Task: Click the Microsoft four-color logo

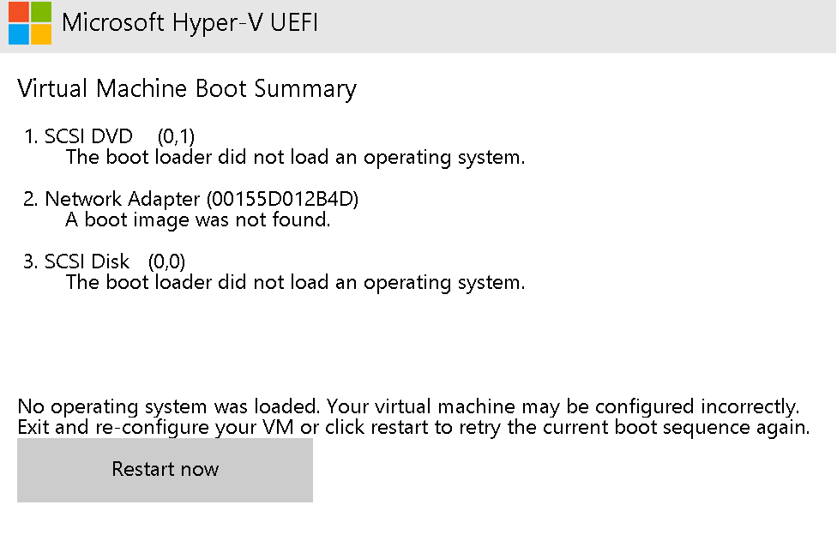Action: point(30,23)
